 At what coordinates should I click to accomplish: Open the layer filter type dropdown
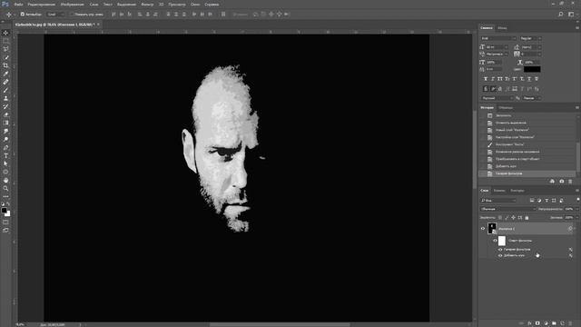click(x=498, y=200)
